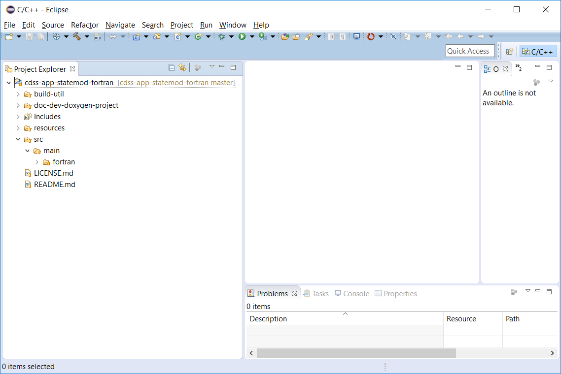Click the Open Task folder icon
Viewport: 561px width, 374px height.
(297, 36)
